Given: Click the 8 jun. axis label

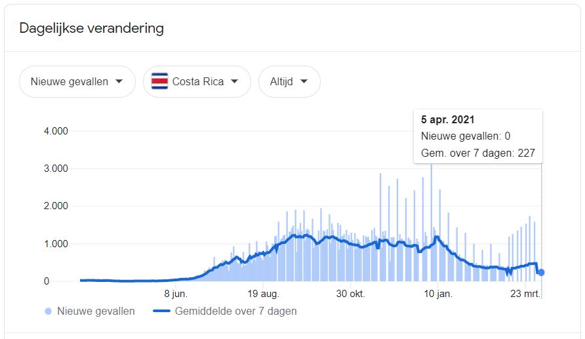Looking at the screenshot, I should 176,294.
